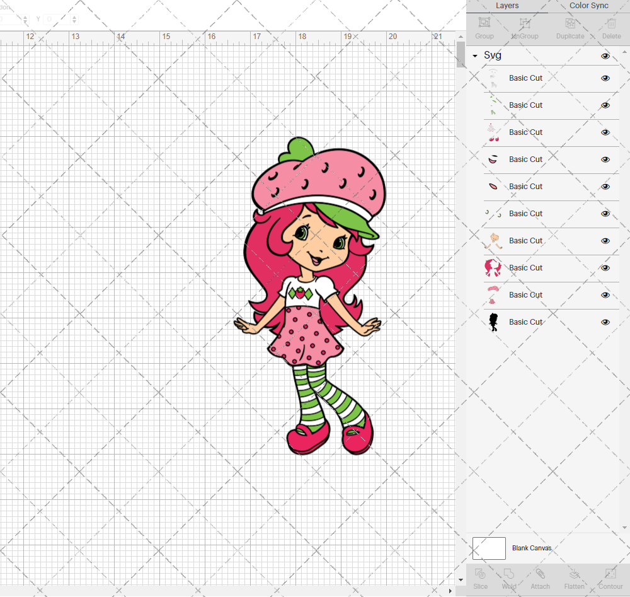Image resolution: width=630 pixels, height=597 pixels.
Task: Select the Weld tool
Action: (x=508, y=573)
